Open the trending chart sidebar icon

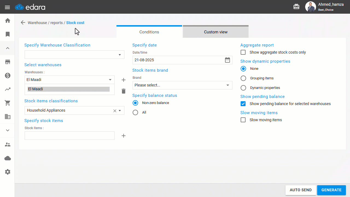pos(8,89)
